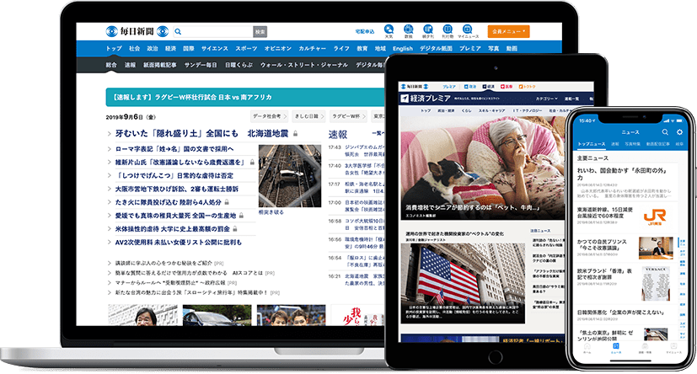Expand the データ社会考 topic tag

tap(269, 115)
